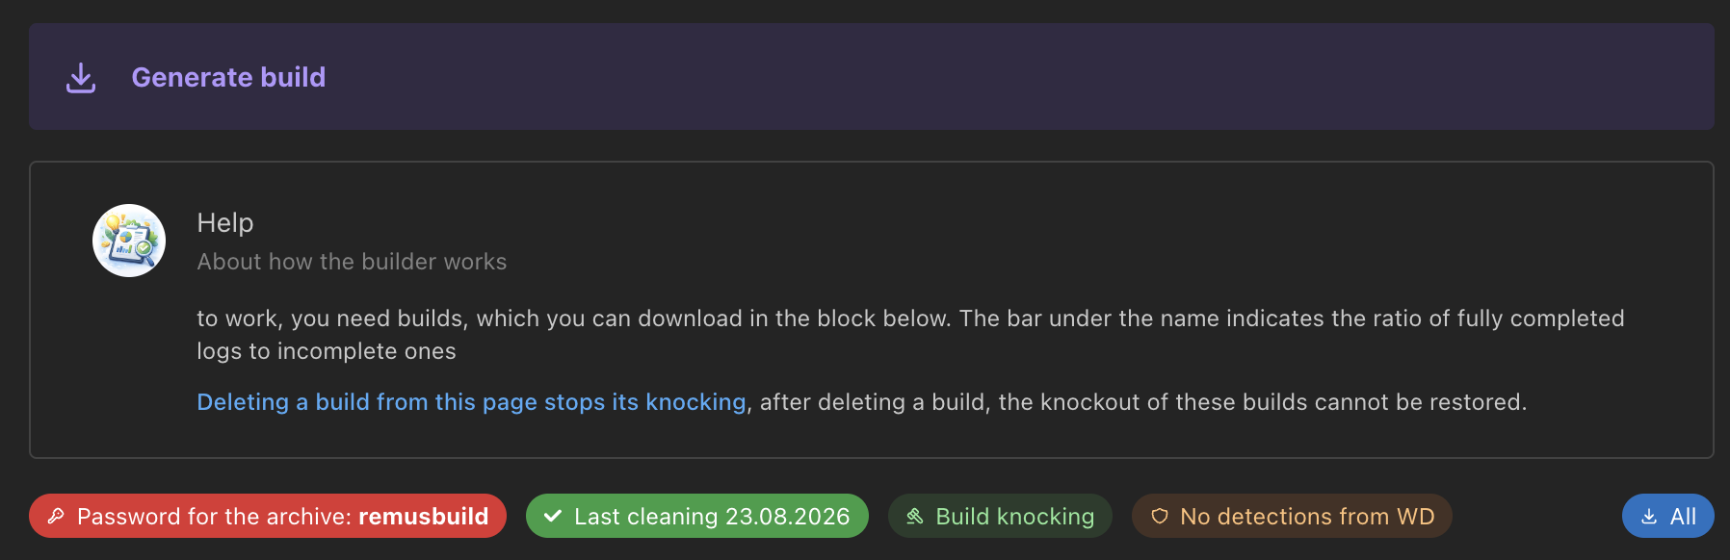Click the checkmark icon in Last cleaning
This screenshot has width=1730, height=560.
tap(553, 517)
